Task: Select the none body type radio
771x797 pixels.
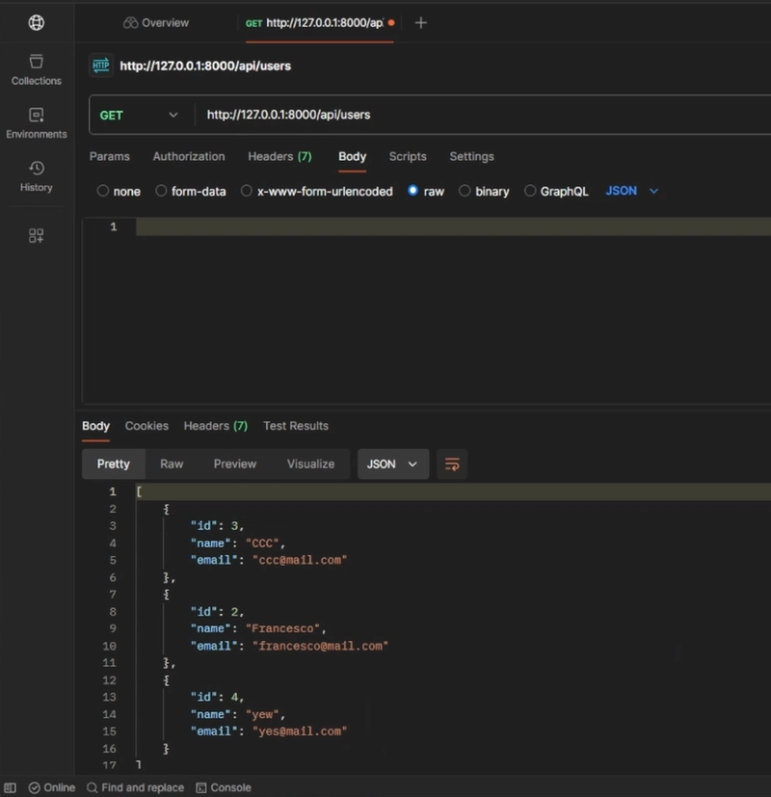Action: pos(103,191)
